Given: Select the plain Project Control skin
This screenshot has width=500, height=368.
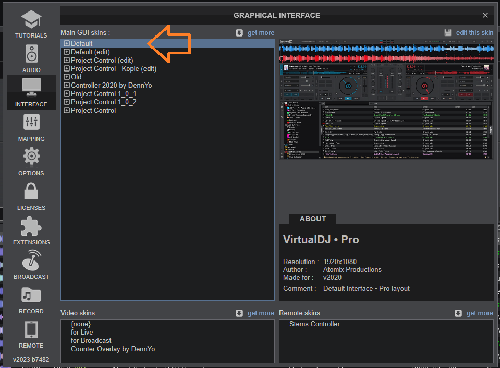Looking at the screenshot, I should pos(93,110).
